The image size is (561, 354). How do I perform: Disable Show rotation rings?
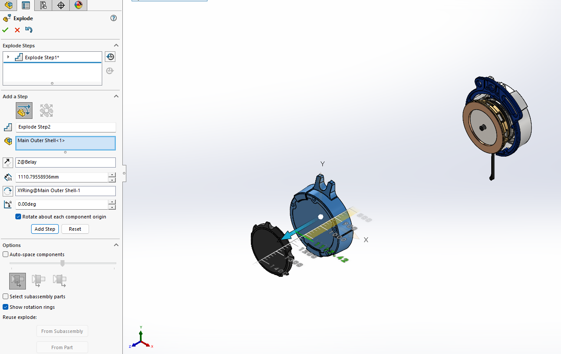[x=5, y=307]
